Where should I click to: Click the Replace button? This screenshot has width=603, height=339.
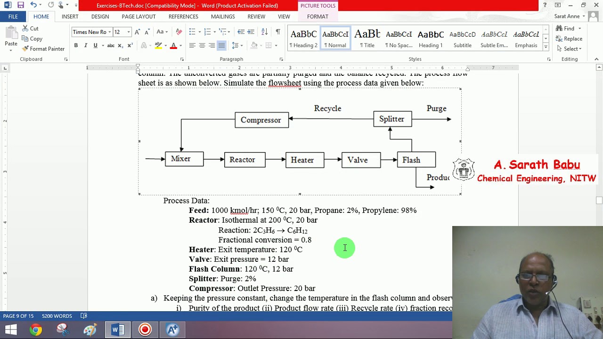[569, 39]
